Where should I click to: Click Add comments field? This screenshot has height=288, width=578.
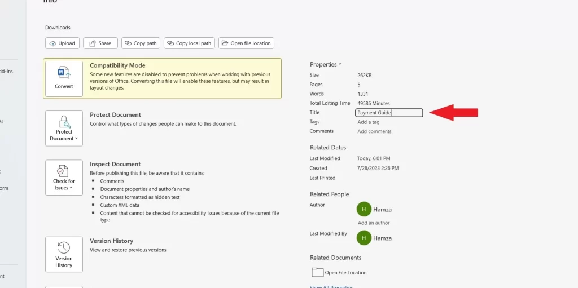tap(374, 131)
